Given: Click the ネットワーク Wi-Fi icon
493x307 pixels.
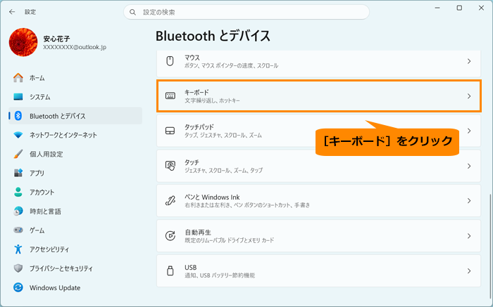Looking at the screenshot, I should [x=18, y=135].
